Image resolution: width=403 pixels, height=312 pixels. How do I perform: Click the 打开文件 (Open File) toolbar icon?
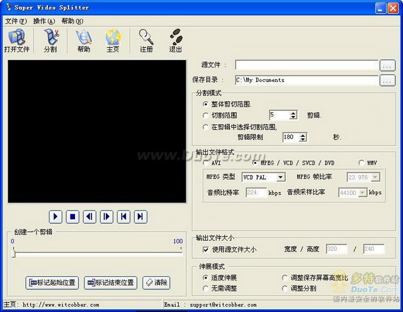16,40
